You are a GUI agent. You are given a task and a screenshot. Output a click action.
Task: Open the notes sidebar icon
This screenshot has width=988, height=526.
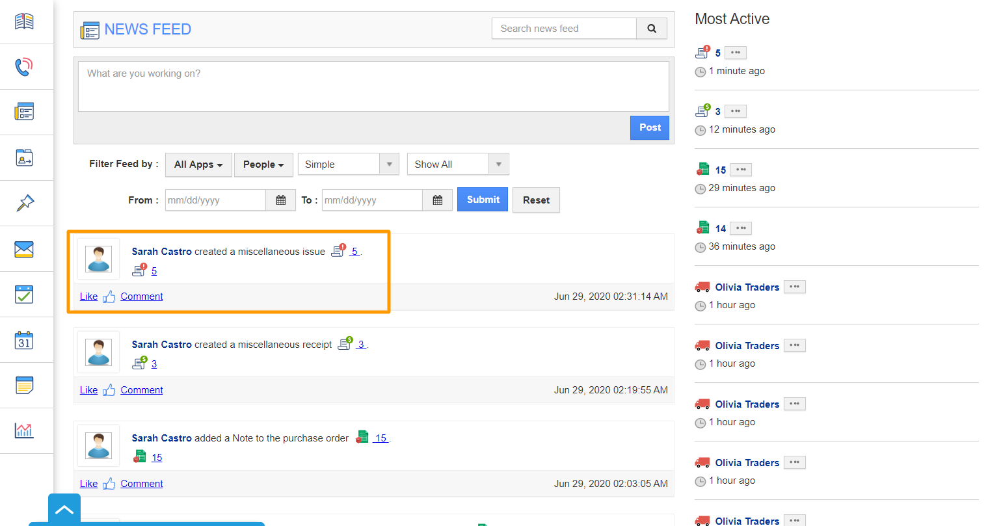click(x=24, y=385)
